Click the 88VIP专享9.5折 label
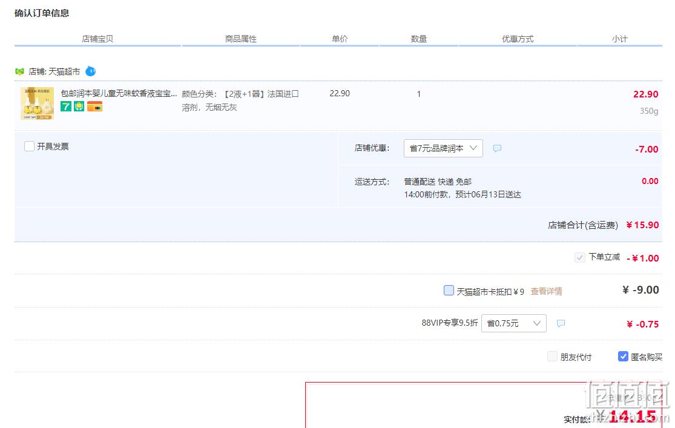The height and width of the screenshot is (428, 675). 449,323
